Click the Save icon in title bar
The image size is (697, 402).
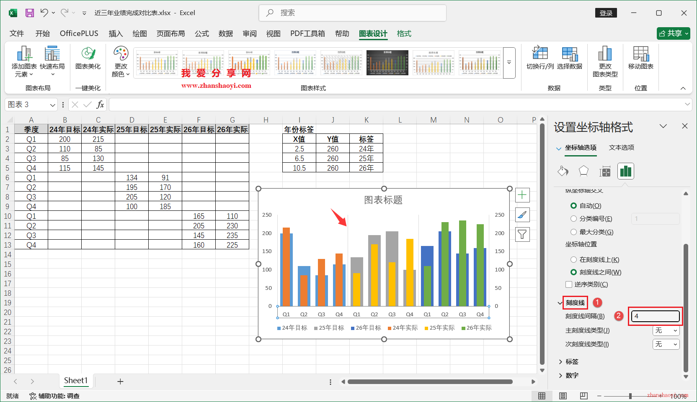click(30, 13)
